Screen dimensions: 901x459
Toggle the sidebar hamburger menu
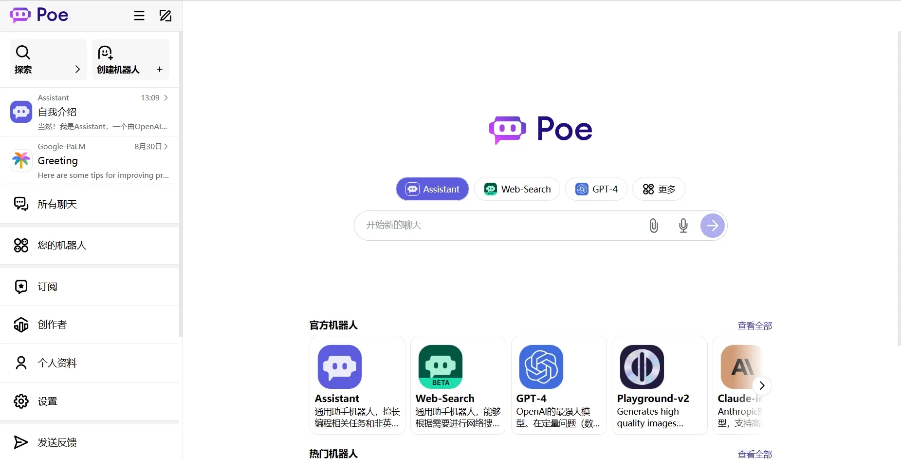click(x=139, y=16)
